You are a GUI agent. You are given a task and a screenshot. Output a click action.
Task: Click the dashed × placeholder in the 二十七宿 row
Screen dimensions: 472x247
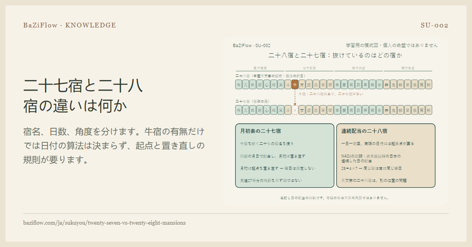pos(295,110)
